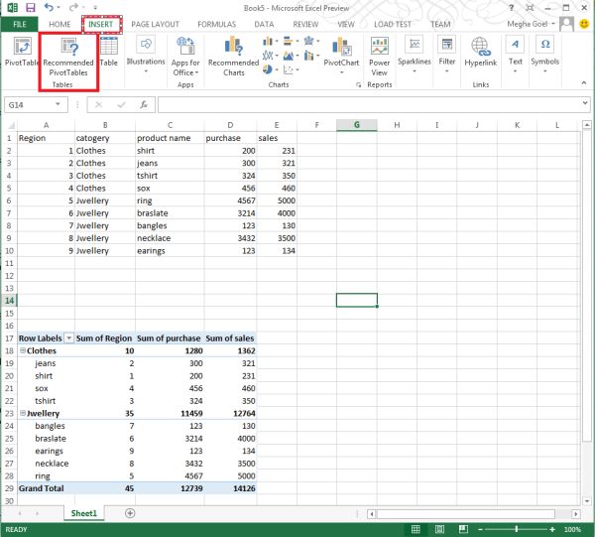Open the FORMULAS ribbon tab
The image size is (595, 537).
coord(216,23)
